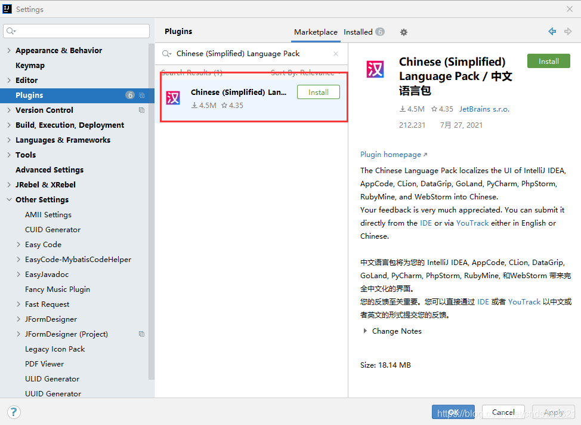Click the settings search magnifier icon
This screenshot has height=425, width=581.
11,31
